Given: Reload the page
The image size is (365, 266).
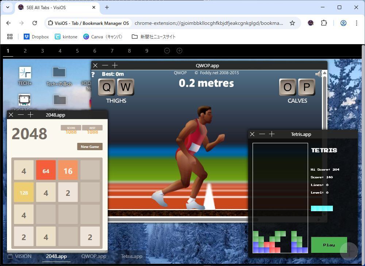Looking at the screenshot, I should (35, 23).
